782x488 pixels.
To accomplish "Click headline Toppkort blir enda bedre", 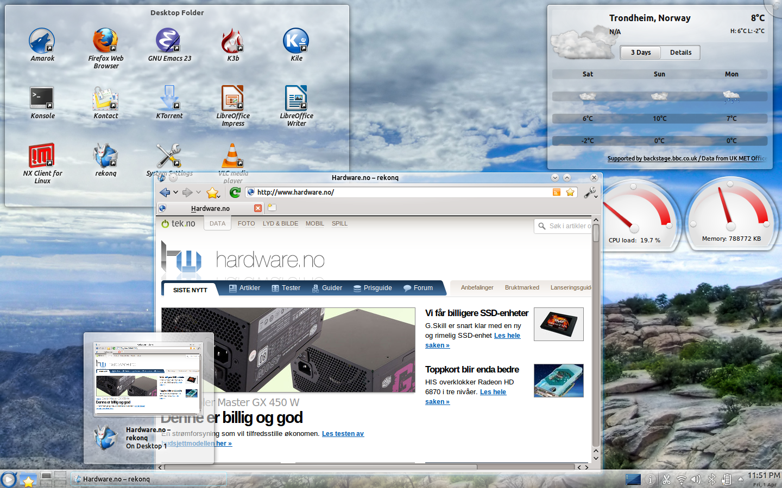I will click(472, 369).
